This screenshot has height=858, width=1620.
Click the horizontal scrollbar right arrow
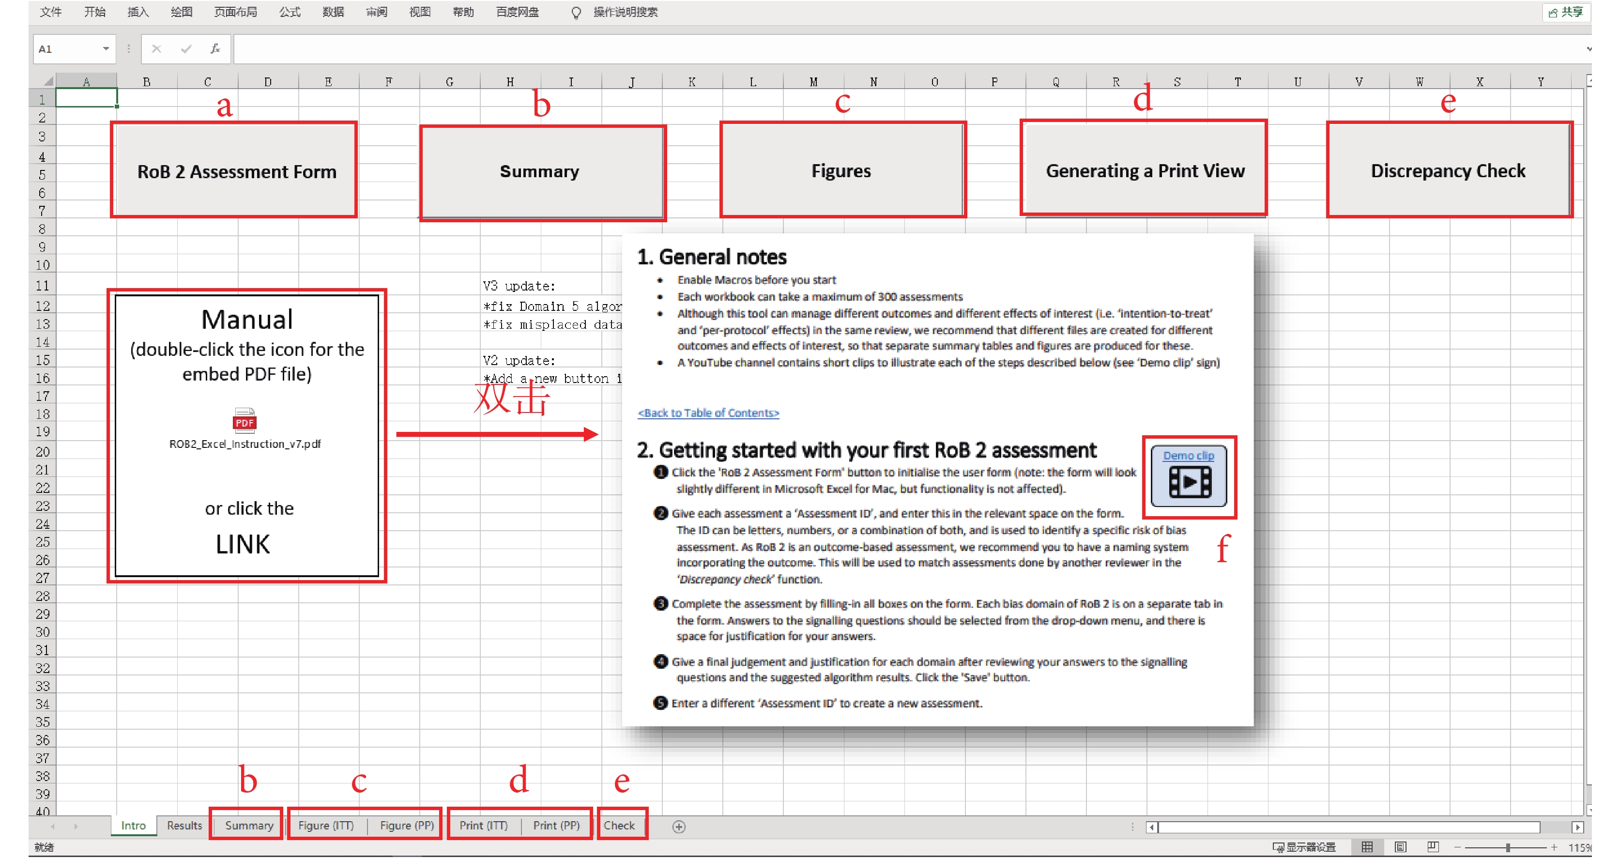click(x=1577, y=827)
